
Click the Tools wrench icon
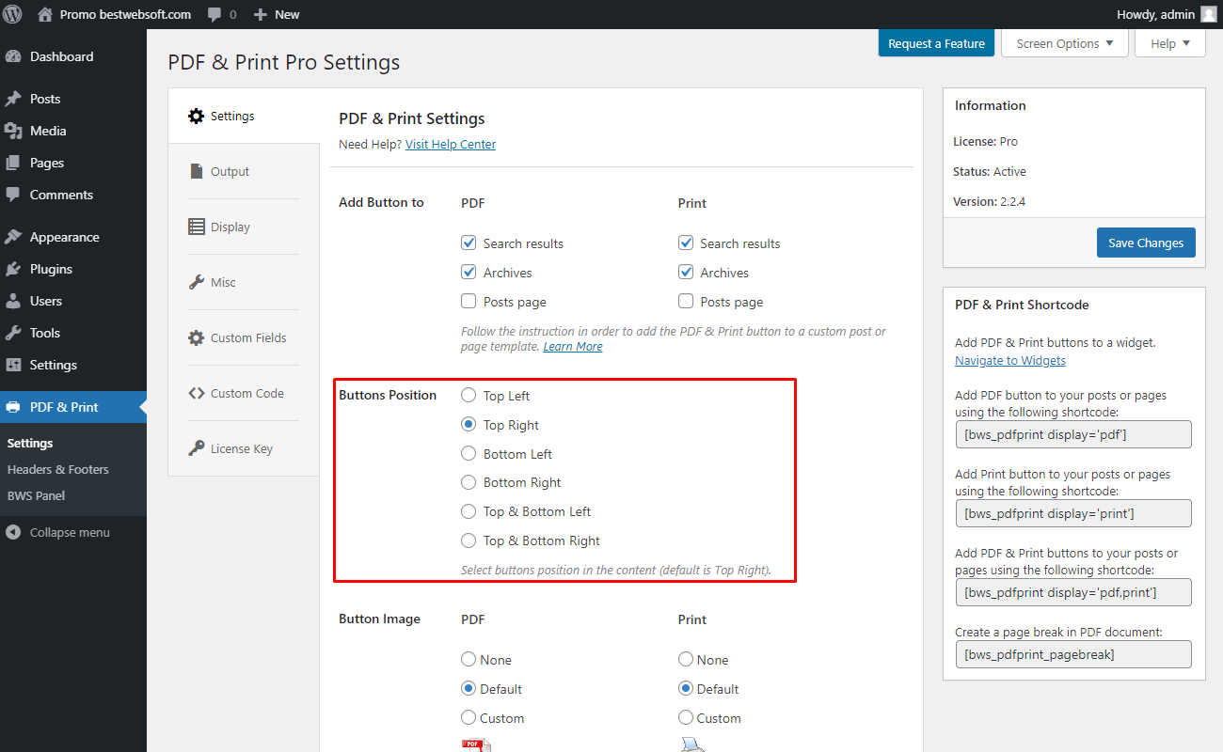13,333
